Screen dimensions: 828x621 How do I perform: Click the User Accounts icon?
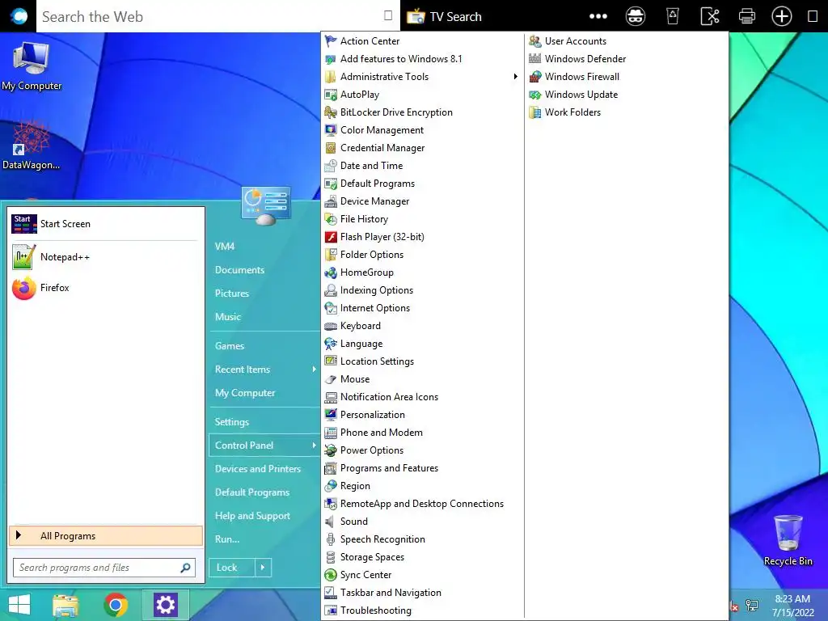click(535, 41)
